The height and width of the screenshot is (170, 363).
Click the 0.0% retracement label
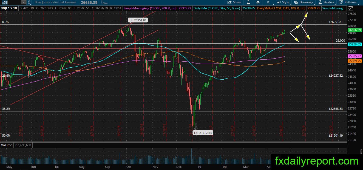[x=5, y=22]
